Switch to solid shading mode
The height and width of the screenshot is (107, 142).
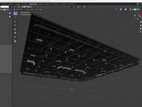point(135,10)
